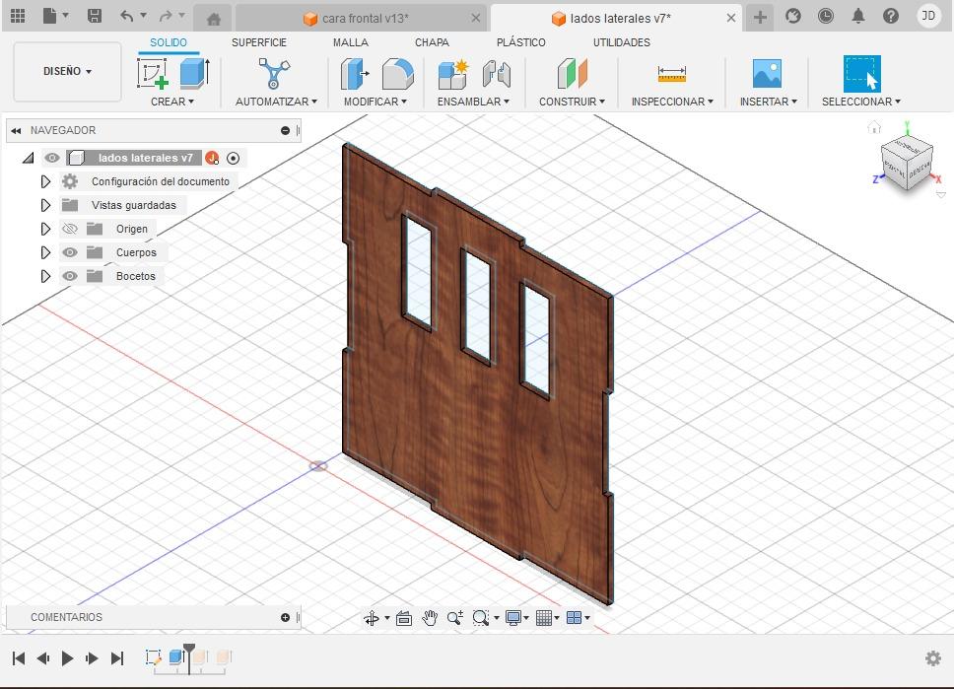Switch to the SUPERFICIE tab
Image resolution: width=954 pixels, height=689 pixels.
click(x=259, y=42)
